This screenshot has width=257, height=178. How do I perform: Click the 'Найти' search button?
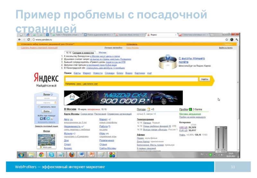(x=205, y=79)
